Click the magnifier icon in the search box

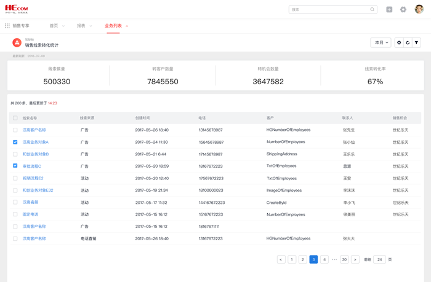(x=372, y=10)
